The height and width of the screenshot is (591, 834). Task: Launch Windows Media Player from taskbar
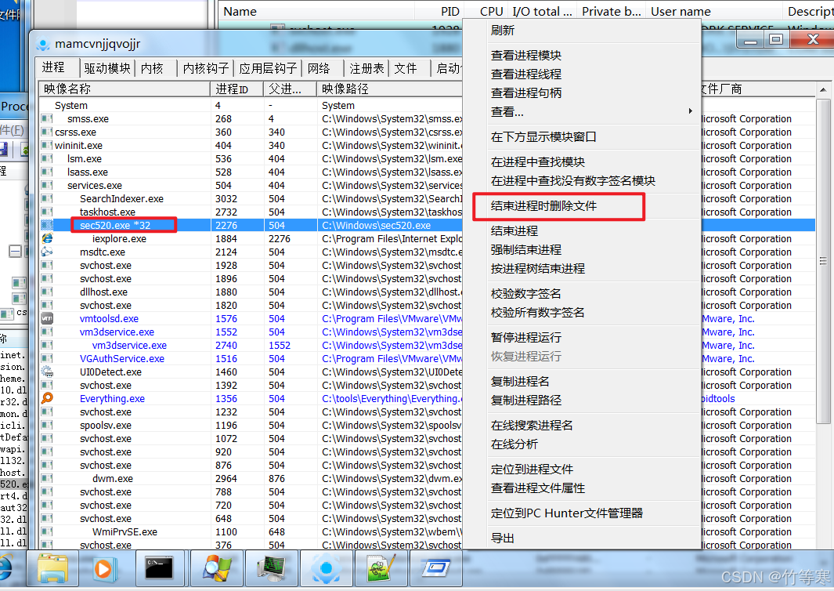point(105,569)
